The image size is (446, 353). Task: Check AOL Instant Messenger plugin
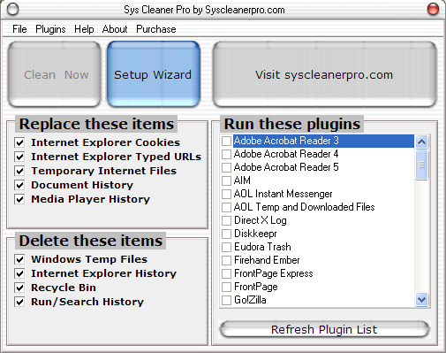click(226, 194)
